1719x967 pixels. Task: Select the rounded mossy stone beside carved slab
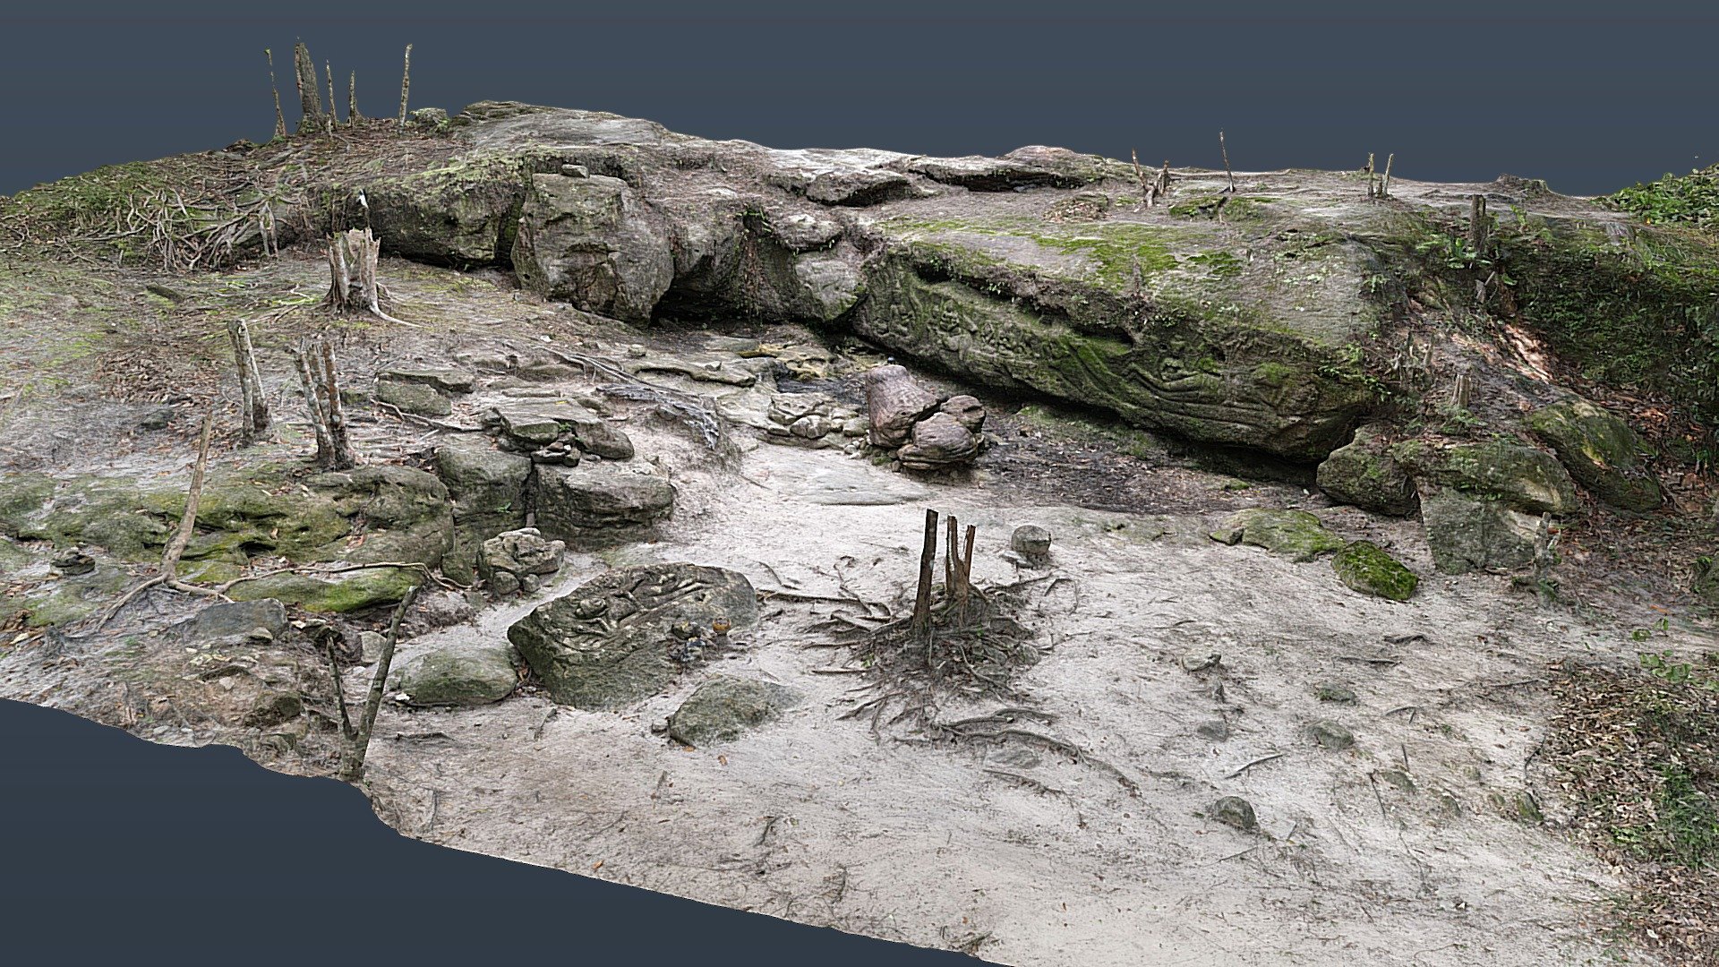click(x=457, y=676)
